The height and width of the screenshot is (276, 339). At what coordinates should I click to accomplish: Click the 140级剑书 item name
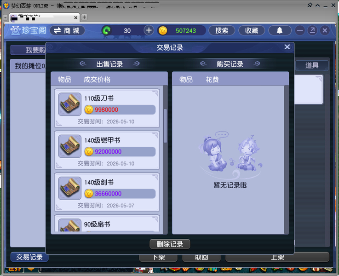99,182
